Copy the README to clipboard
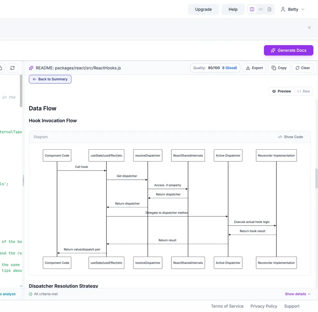 coord(279,68)
